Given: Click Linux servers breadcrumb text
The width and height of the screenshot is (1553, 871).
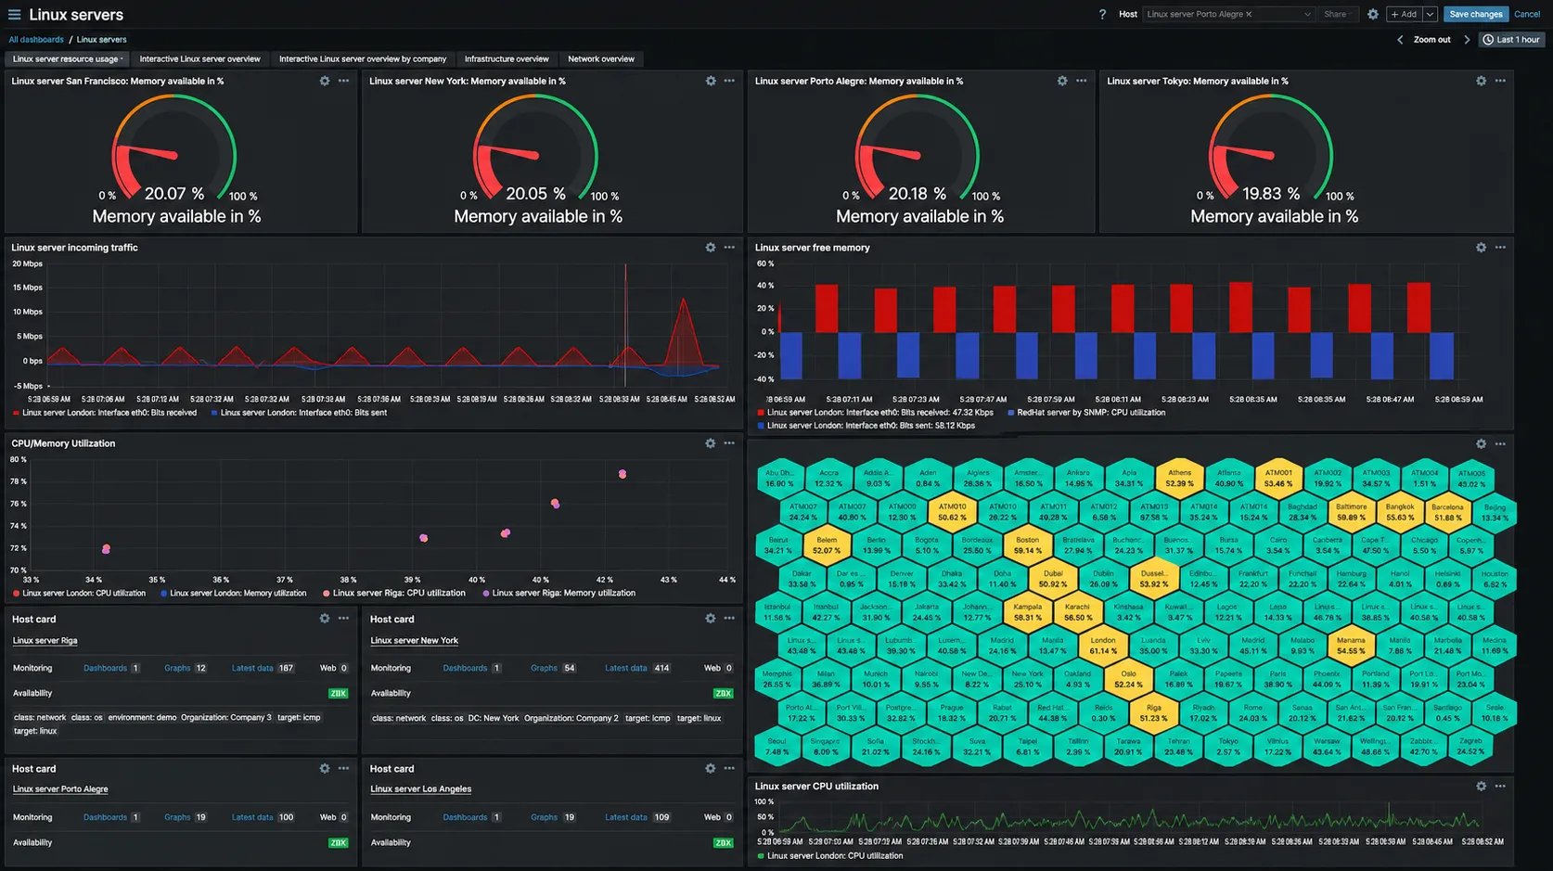Looking at the screenshot, I should pos(101,40).
